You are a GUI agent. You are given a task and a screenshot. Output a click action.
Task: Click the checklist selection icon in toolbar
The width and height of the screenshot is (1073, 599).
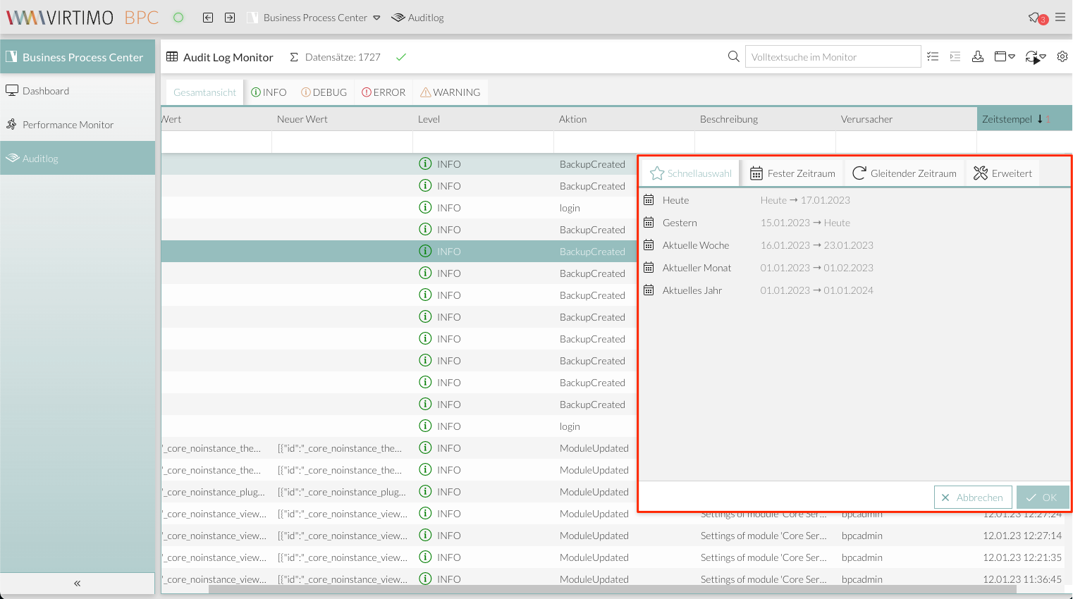click(x=933, y=57)
